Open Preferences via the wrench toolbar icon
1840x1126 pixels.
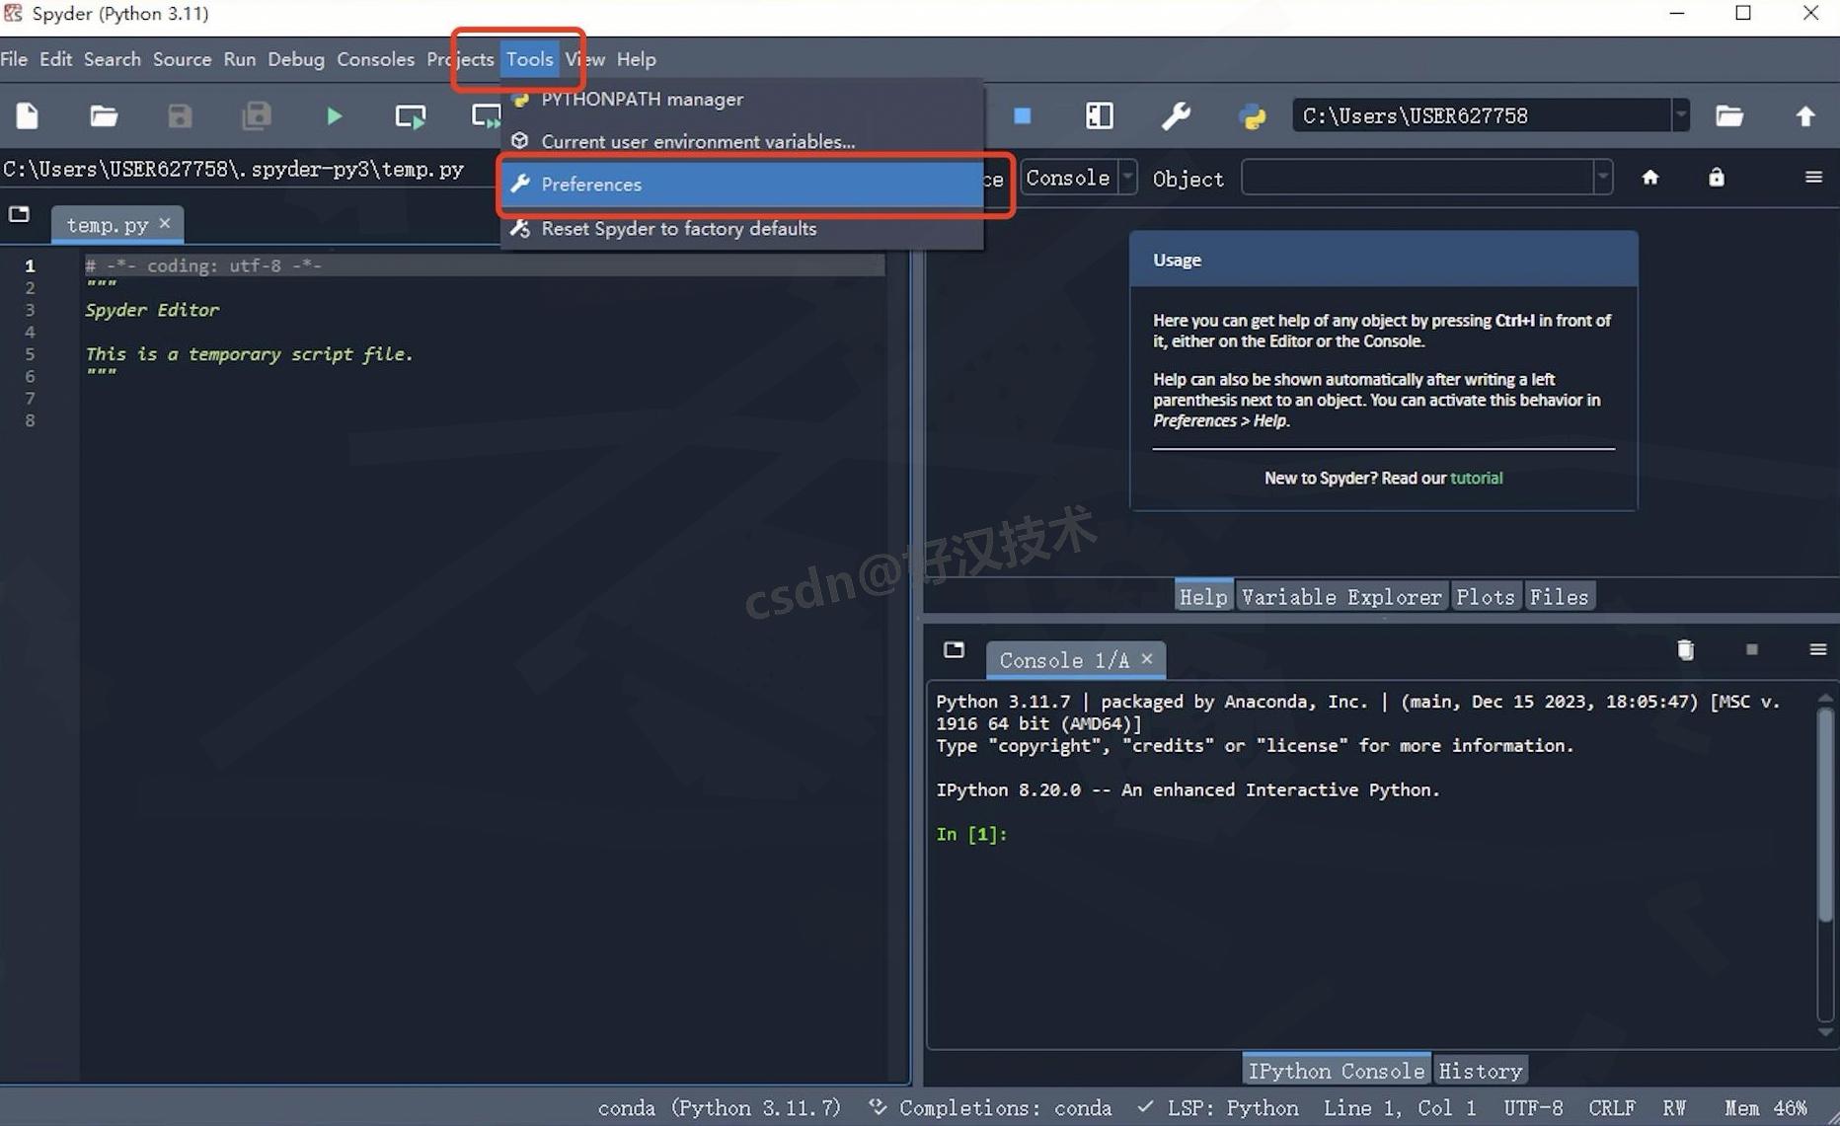point(1176,115)
